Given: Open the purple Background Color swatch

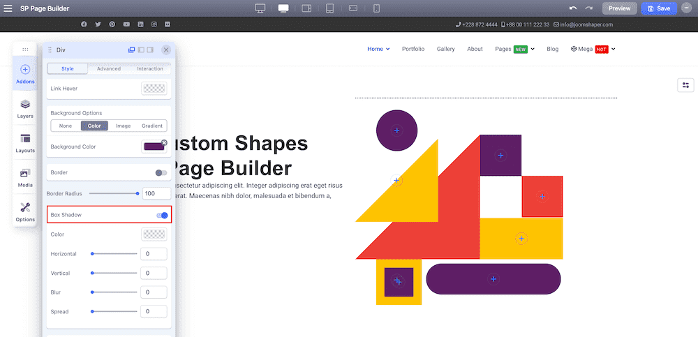Looking at the screenshot, I should click(x=154, y=147).
